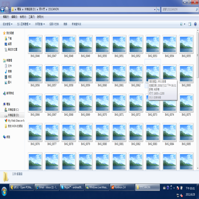Image resolution: width=199 pixels, height=199 pixels.
Task: Open the 檔案(F) menu
Action: click(x=6, y=17)
